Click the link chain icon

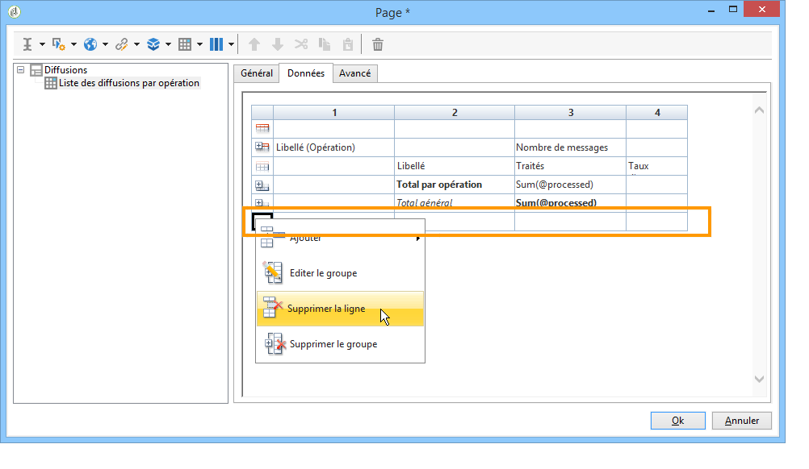(122, 45)
